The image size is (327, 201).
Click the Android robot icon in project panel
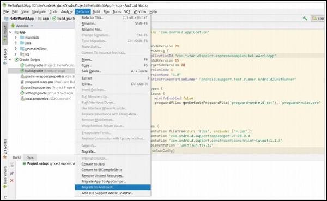pos(13,26)
